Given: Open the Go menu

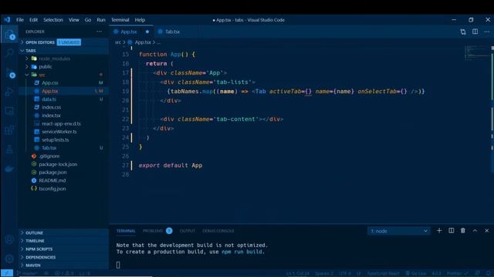Looking at the screenshot, I should (87, 20).
